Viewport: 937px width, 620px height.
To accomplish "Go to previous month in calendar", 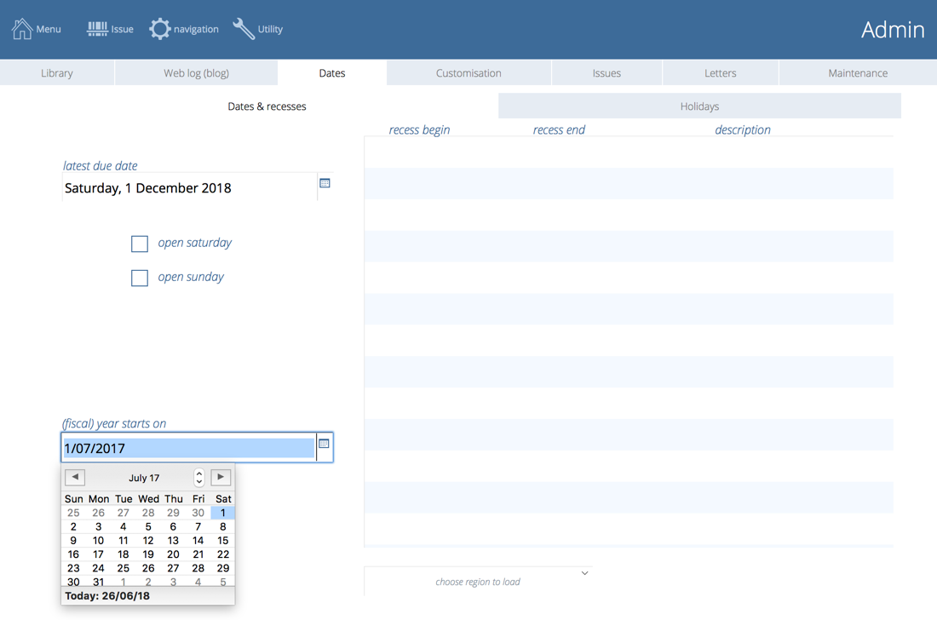I will click(x=75, y=477).
